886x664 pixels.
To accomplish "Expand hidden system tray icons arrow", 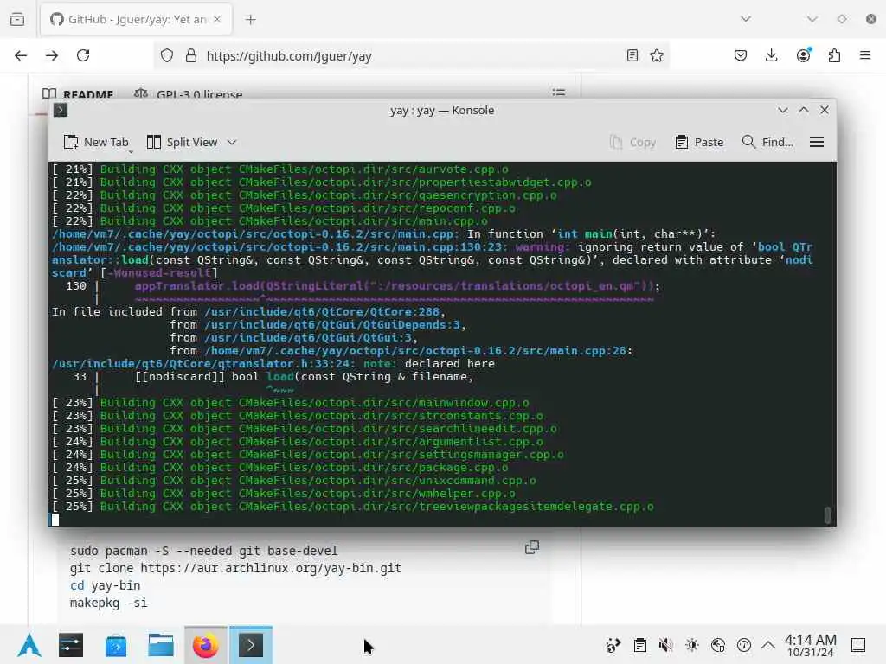I will (x=768, y=644).
